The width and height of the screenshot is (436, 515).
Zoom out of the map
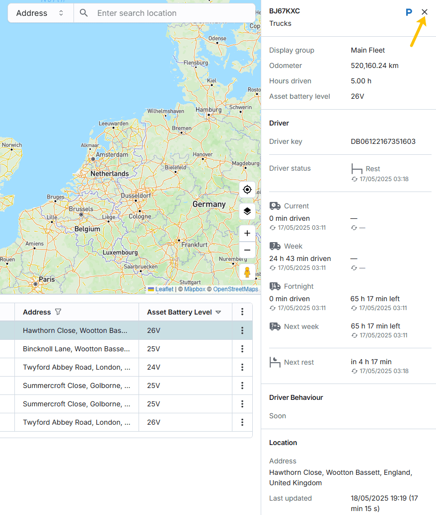pyautogui.click(x=247, y=250)
